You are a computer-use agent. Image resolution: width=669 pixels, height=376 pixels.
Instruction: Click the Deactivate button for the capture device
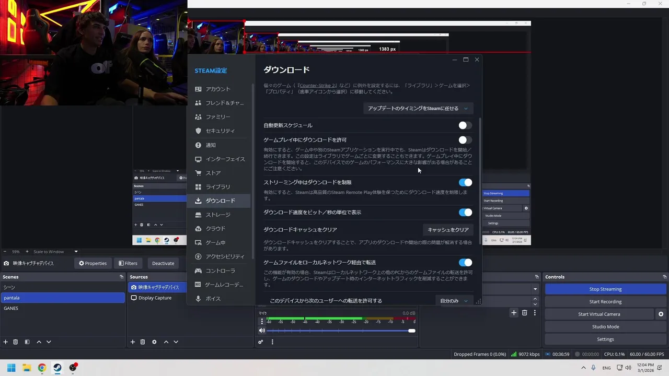click(163, 263)
